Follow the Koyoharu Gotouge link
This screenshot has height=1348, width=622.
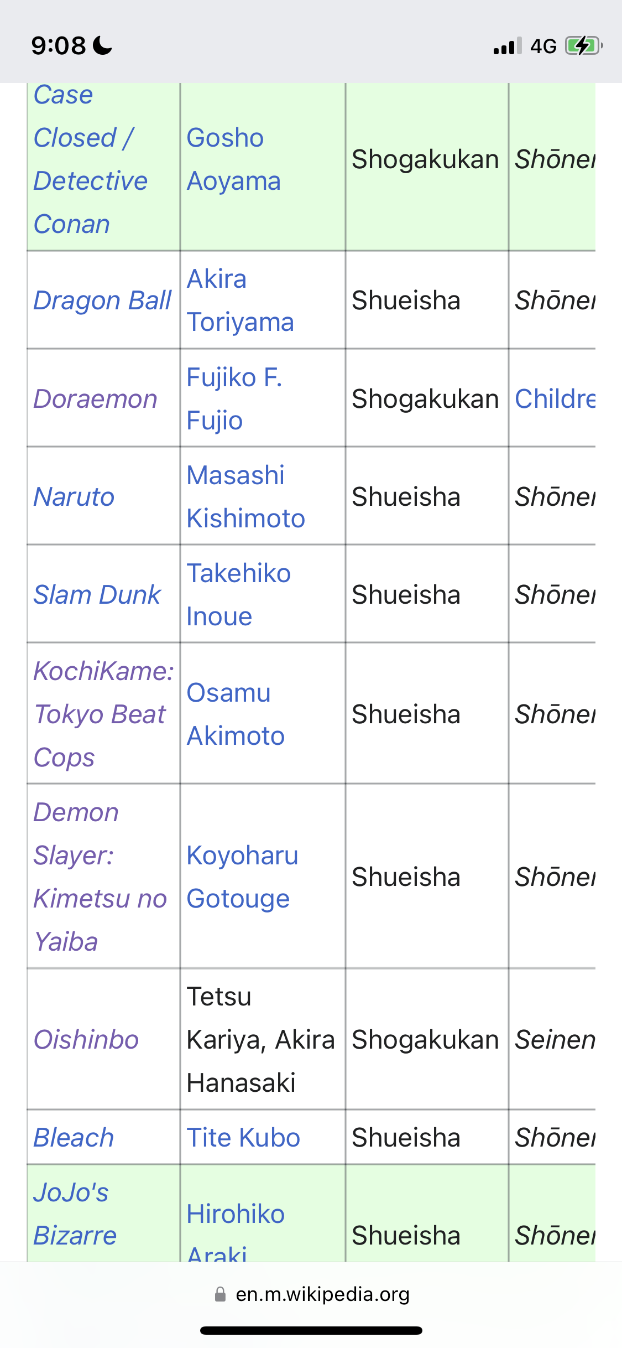242,877
